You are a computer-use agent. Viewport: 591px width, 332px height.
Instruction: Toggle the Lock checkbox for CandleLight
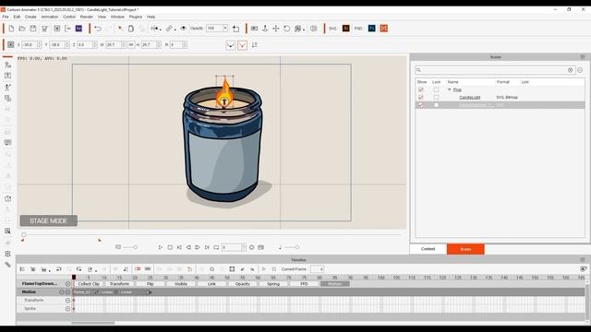click(x=436, y=97)
